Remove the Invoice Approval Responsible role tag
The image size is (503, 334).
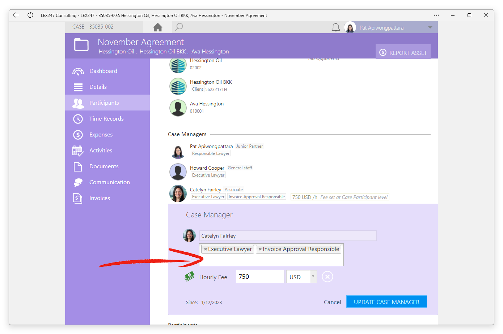(x=260, y=249)
